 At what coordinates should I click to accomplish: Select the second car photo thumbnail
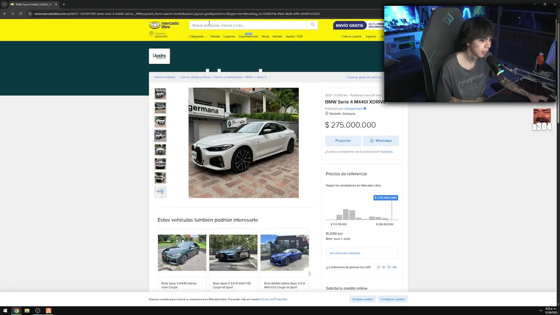click(x=160, y=108)
